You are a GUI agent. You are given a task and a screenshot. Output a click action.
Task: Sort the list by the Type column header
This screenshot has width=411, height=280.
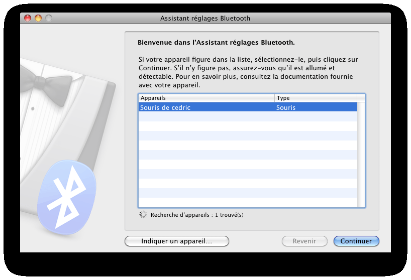point(316,98)
